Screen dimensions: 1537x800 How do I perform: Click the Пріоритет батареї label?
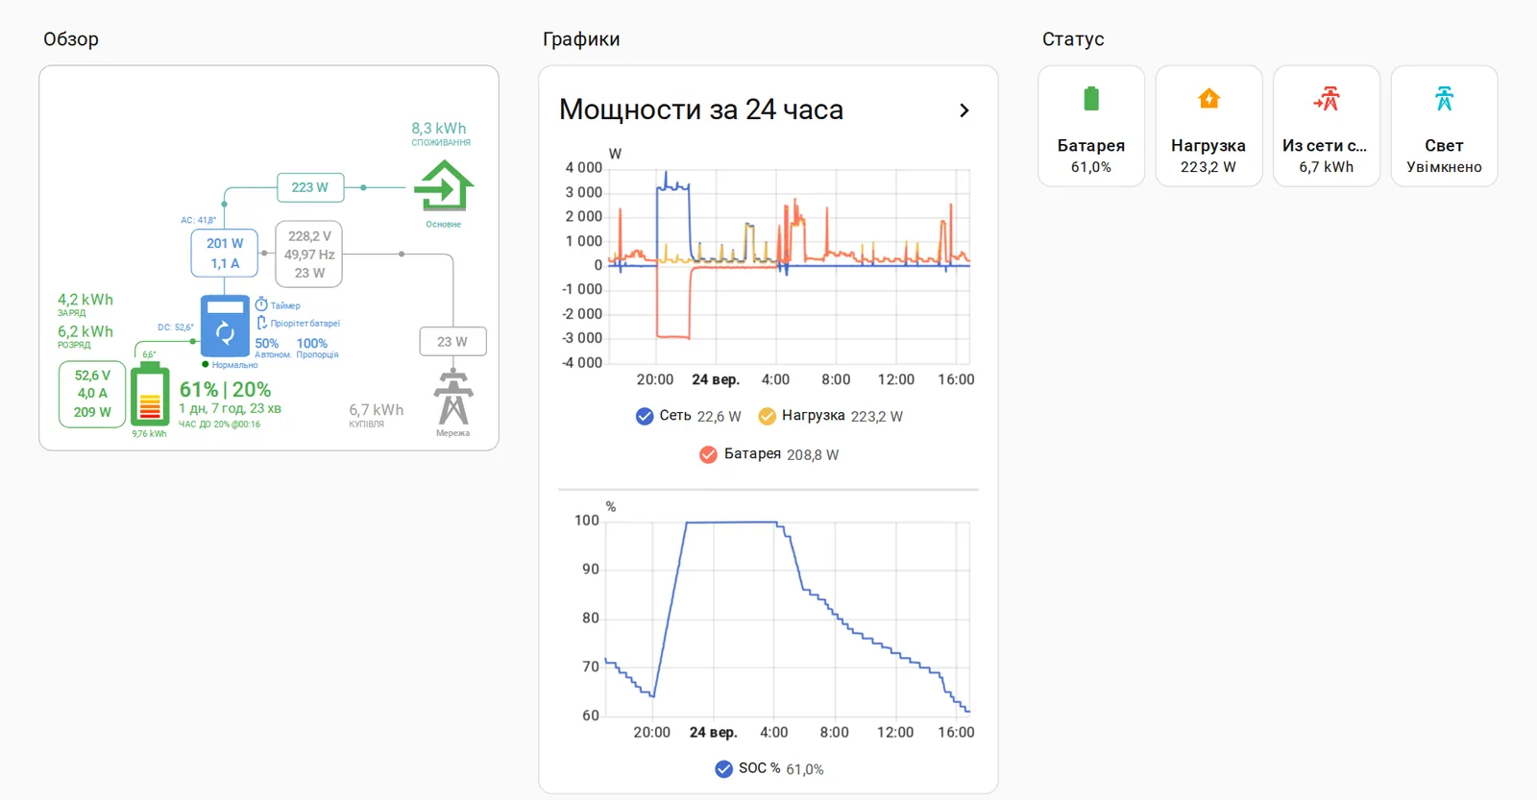[x=305, y=324]
